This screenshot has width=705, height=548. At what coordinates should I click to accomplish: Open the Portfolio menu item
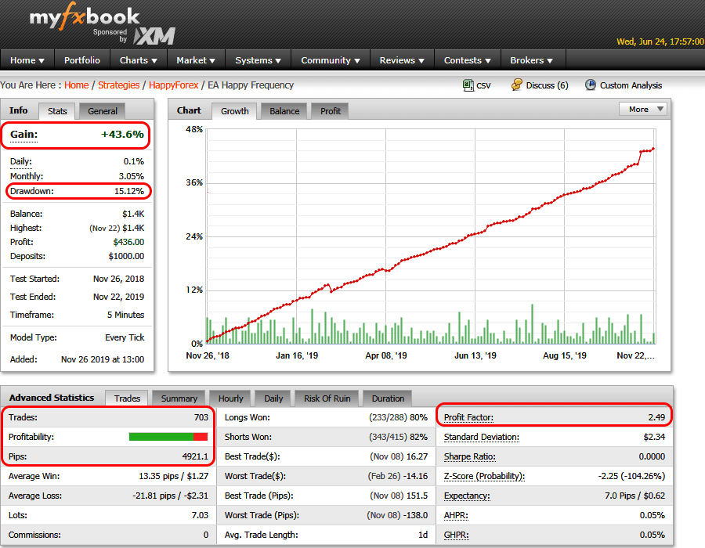[x=82, y=60]
